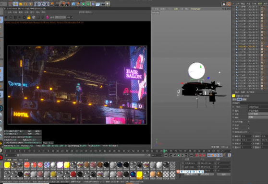Restart render in Octane Live Viewer
268x184 pixels.
pyautogui.click(x=11, y=17)
